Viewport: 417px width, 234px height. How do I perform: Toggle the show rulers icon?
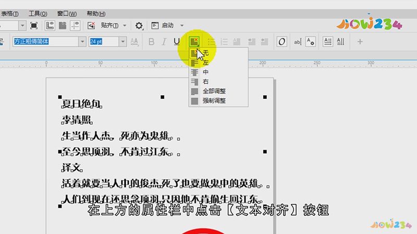click(x=50, y=25)
